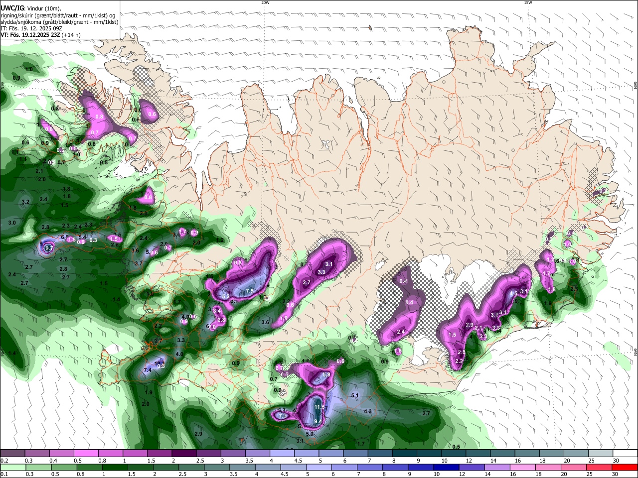This screenshot has width=638, height=478.
Task: Click the "5.0" rain value on the map
Action: (309, 434)
